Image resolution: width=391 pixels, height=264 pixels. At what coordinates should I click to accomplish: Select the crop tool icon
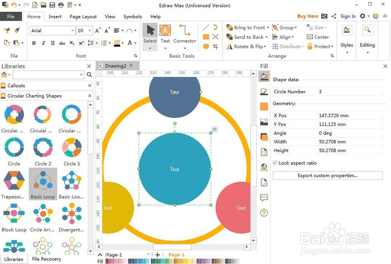pos(215,46)
